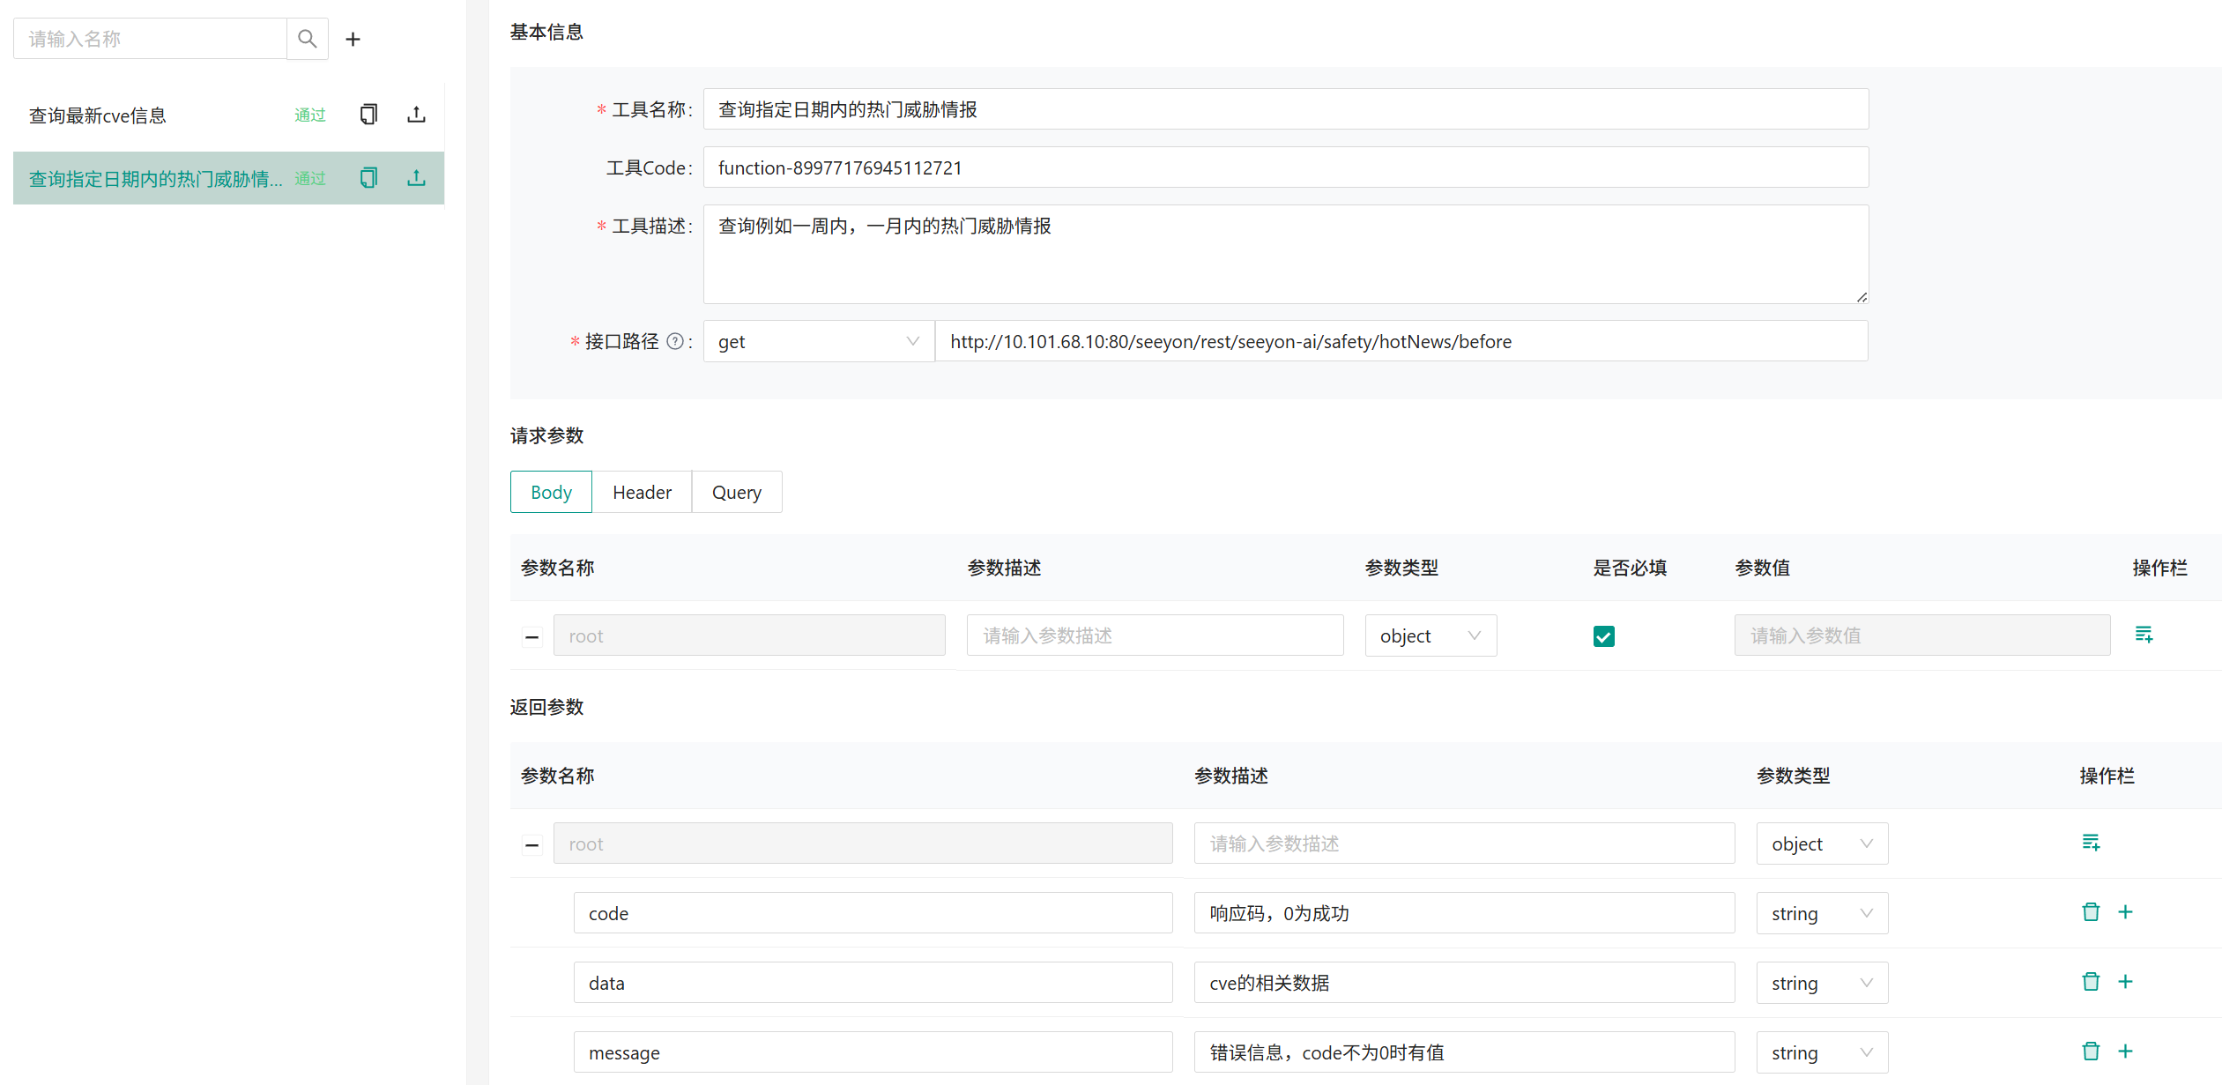Select 查询最新cve信息 in the tool list
This screenshot has height=1085, width=2222.
coord(98,115)
